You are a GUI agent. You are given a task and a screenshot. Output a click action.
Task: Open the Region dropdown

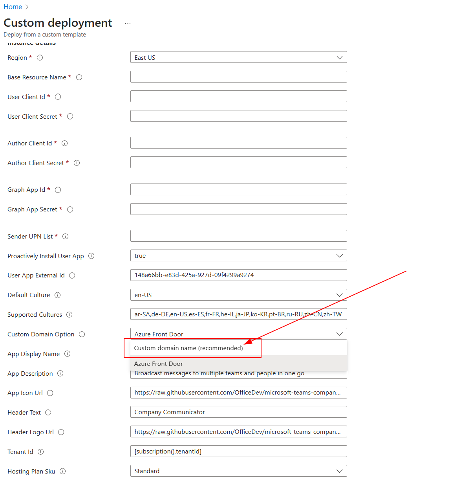click(x=339, y=57)
